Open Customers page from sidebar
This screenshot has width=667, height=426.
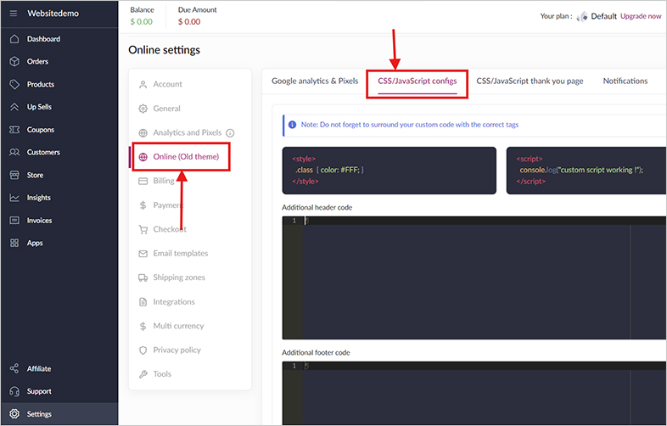[x=43, y=152]
